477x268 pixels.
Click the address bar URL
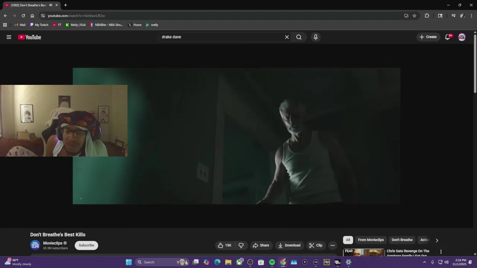[x=76, y=16]
